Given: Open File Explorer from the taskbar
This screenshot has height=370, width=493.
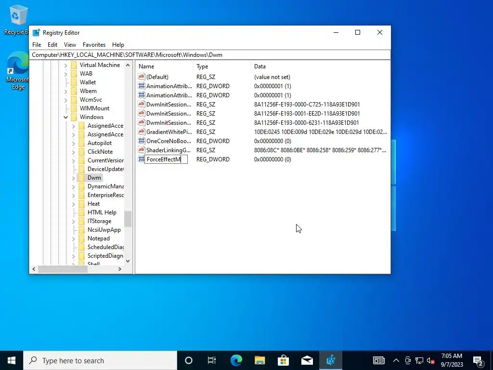Looking at the screenshot, I should pyautogui.click(x=259, y=360).
